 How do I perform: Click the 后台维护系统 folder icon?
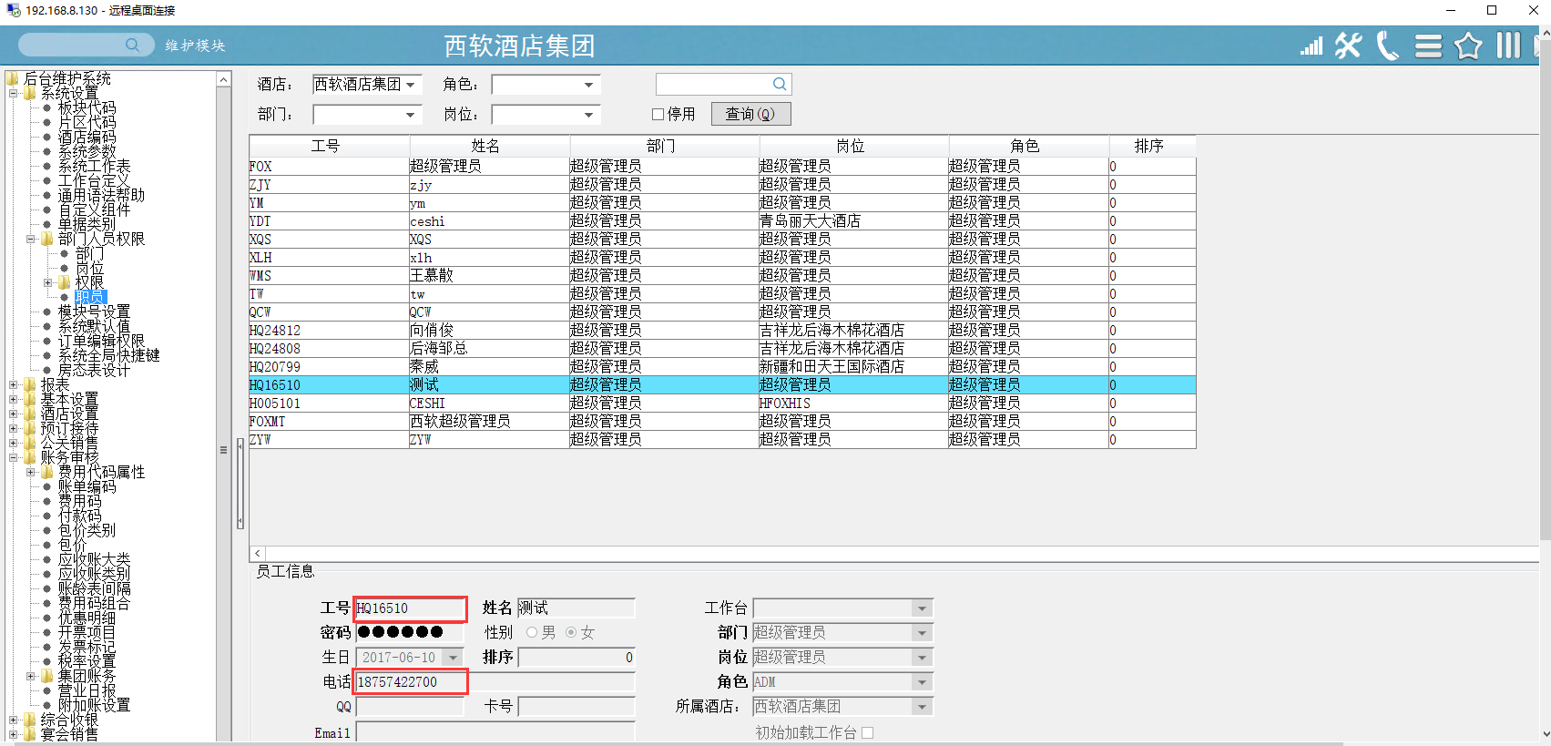[13, 78]
